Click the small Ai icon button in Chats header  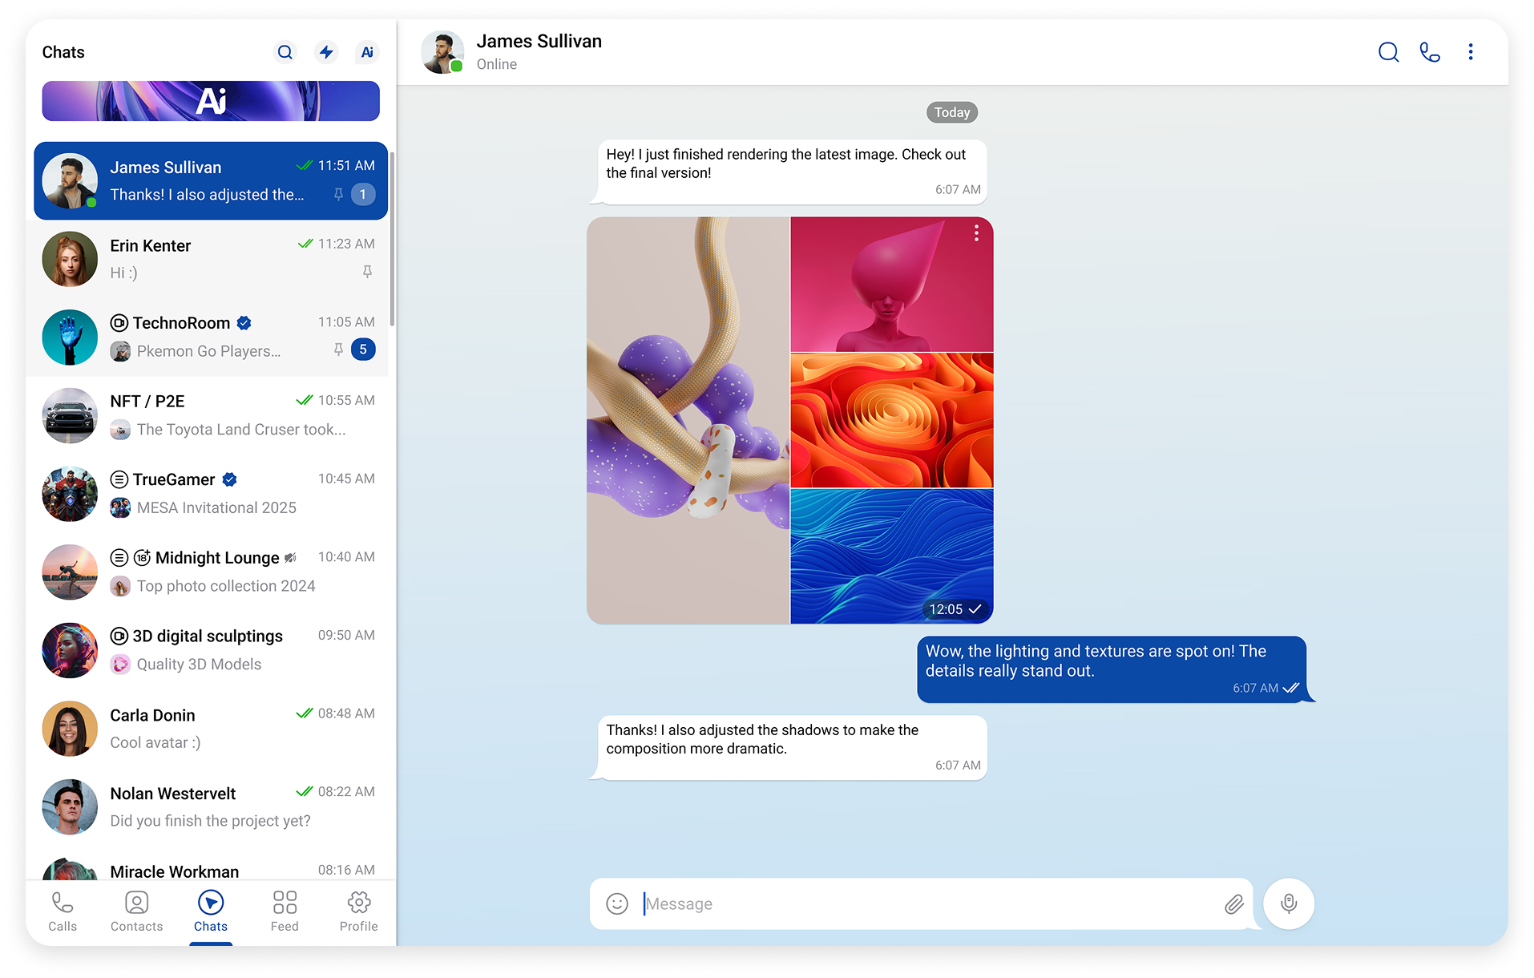[367, 52]
